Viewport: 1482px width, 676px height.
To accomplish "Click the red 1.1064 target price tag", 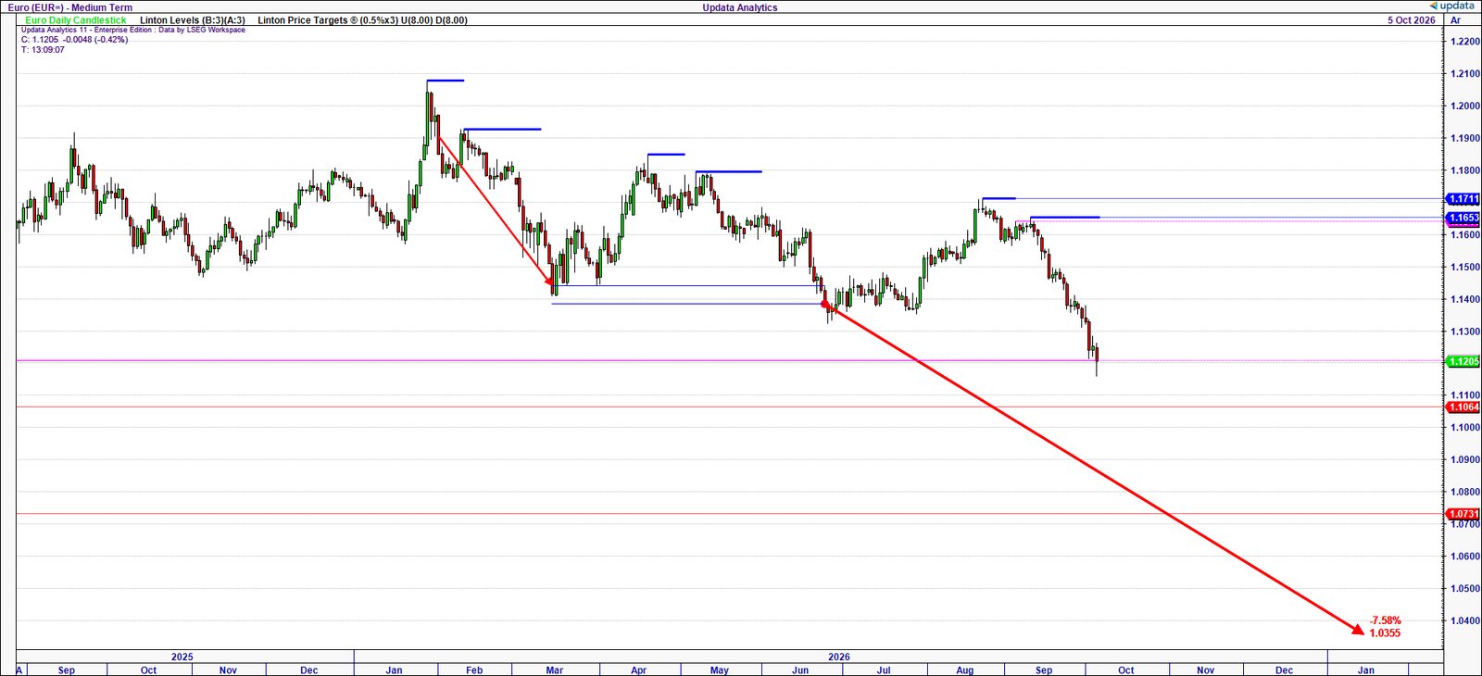I will tap(1463, 407).
